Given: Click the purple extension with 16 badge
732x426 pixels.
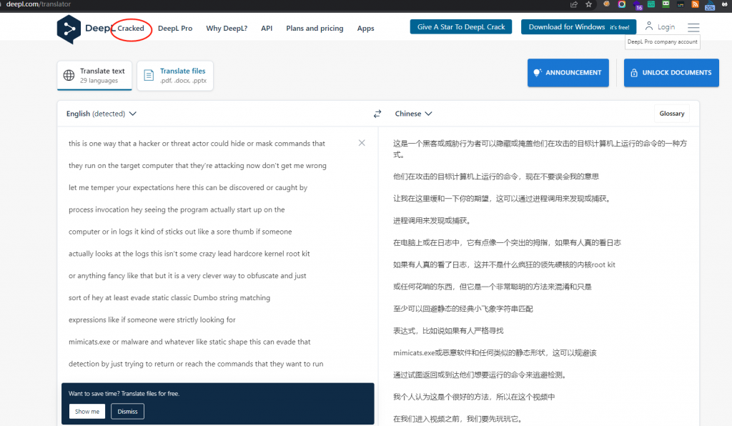Looking at the screenshot, I should pyautogui.click(x=638, y=5).
